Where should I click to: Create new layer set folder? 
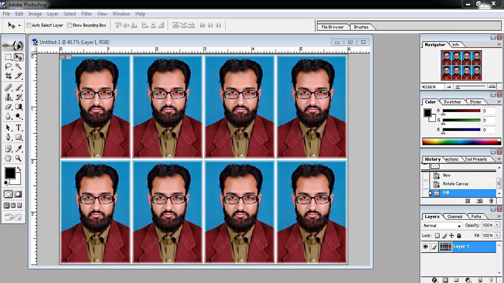click(x=456, y=280)
